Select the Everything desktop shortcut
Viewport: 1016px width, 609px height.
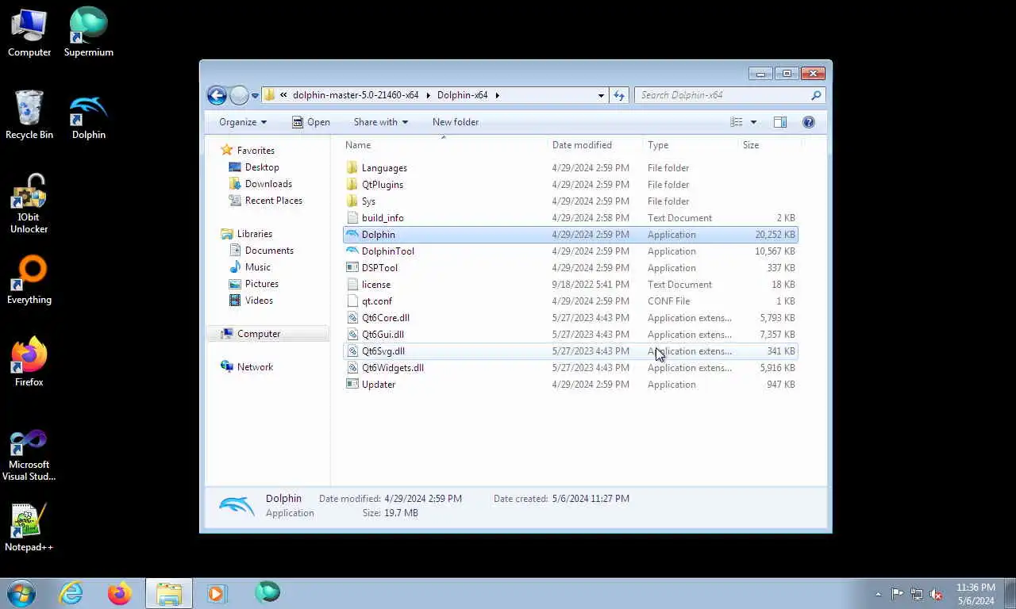pos(29,280)
